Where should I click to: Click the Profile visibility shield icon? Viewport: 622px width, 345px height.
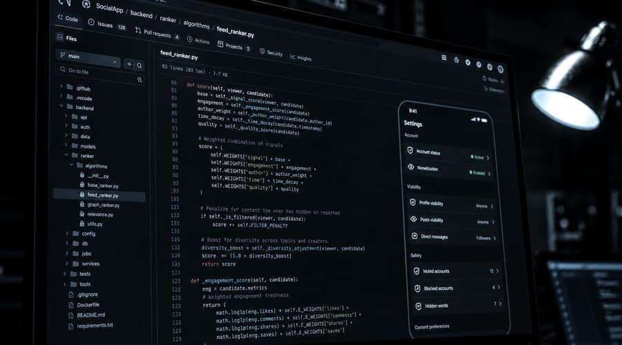[413, 202]
